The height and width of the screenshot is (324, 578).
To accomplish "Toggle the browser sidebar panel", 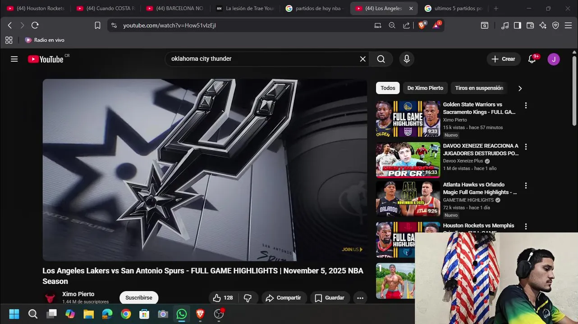I will tap(518, 26).
